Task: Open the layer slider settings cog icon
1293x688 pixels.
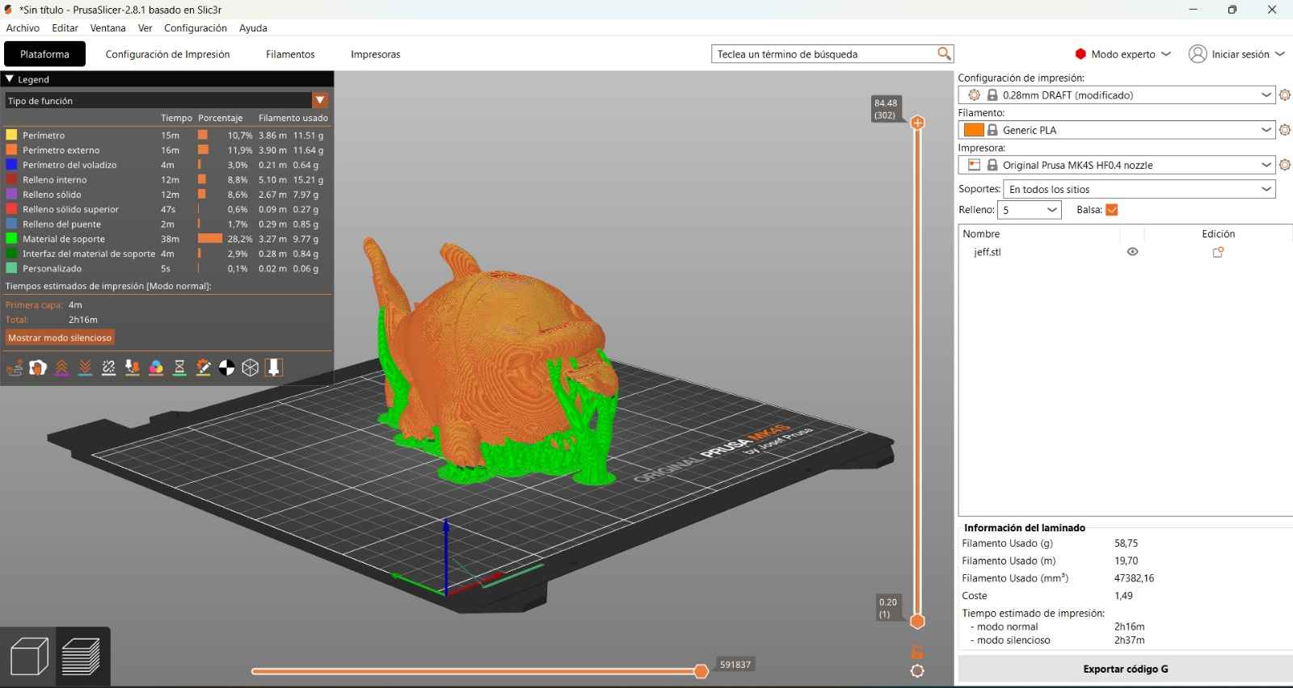Action: click(917, 671)
